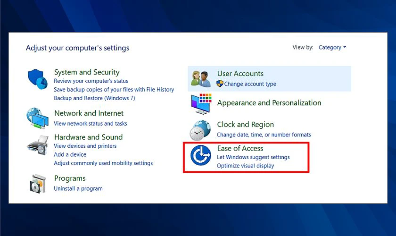Click View devices and printers
The height and width of the screenshot is (236, 396).
(x=85, y=146)
